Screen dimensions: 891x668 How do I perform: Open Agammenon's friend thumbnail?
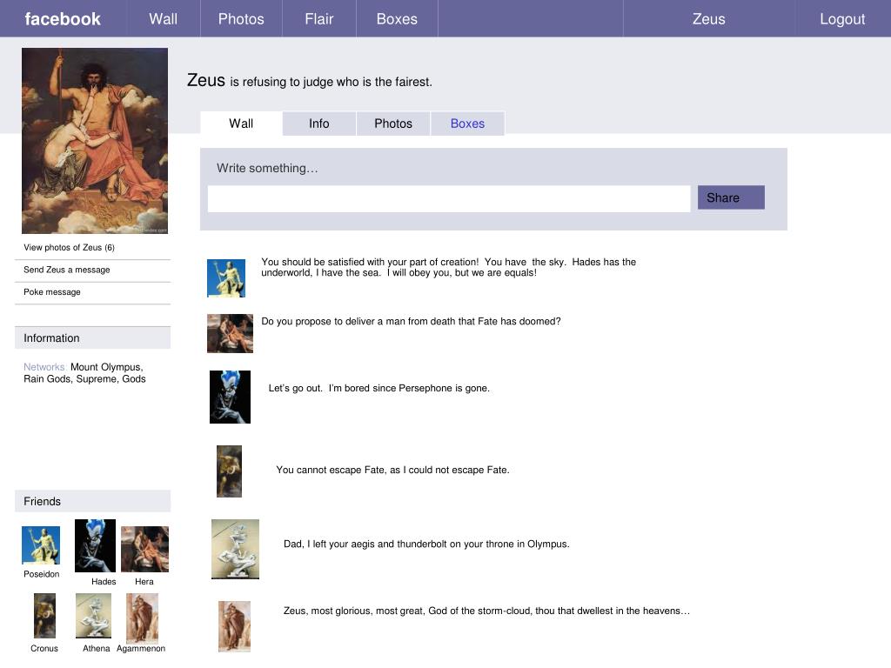142,618
